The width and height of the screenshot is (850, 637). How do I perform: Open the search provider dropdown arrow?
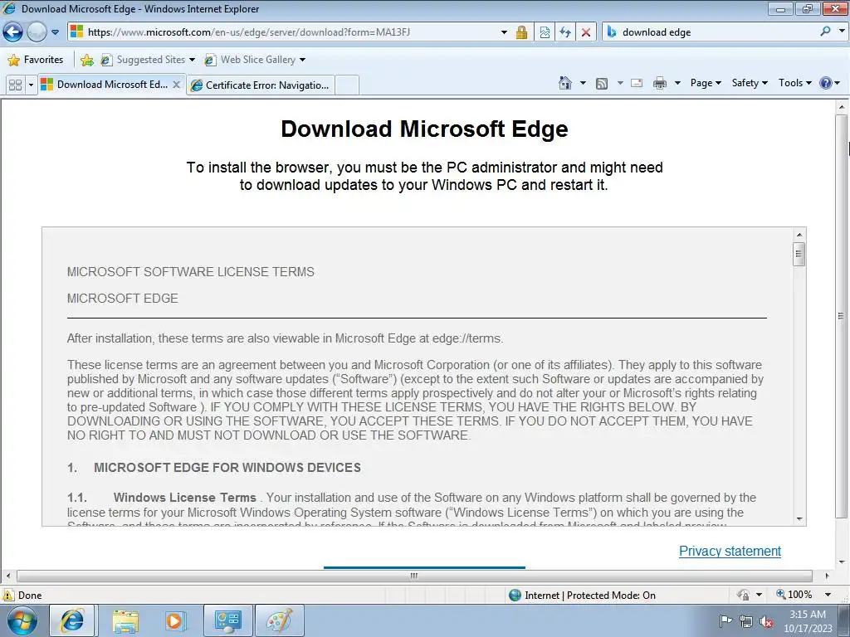pyautogui.click(x=842, y=32)
